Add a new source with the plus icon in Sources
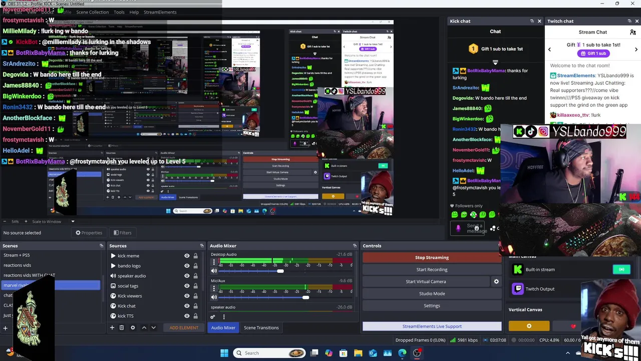The width and height of the screenshot is (641, 361). point(112,327)
